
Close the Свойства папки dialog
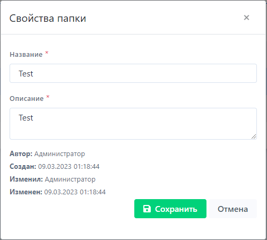pyautogui.click(x=246, y=18)
